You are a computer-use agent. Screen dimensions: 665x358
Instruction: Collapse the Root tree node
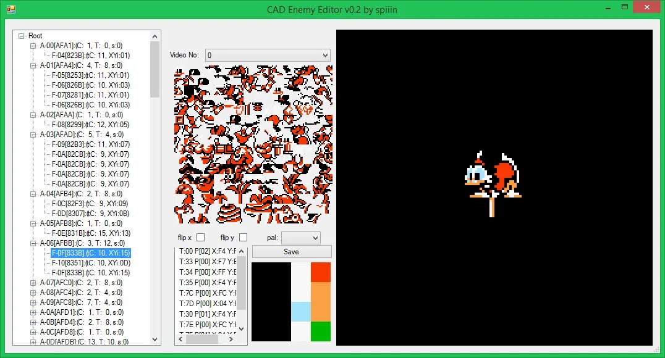pos(21,36)
